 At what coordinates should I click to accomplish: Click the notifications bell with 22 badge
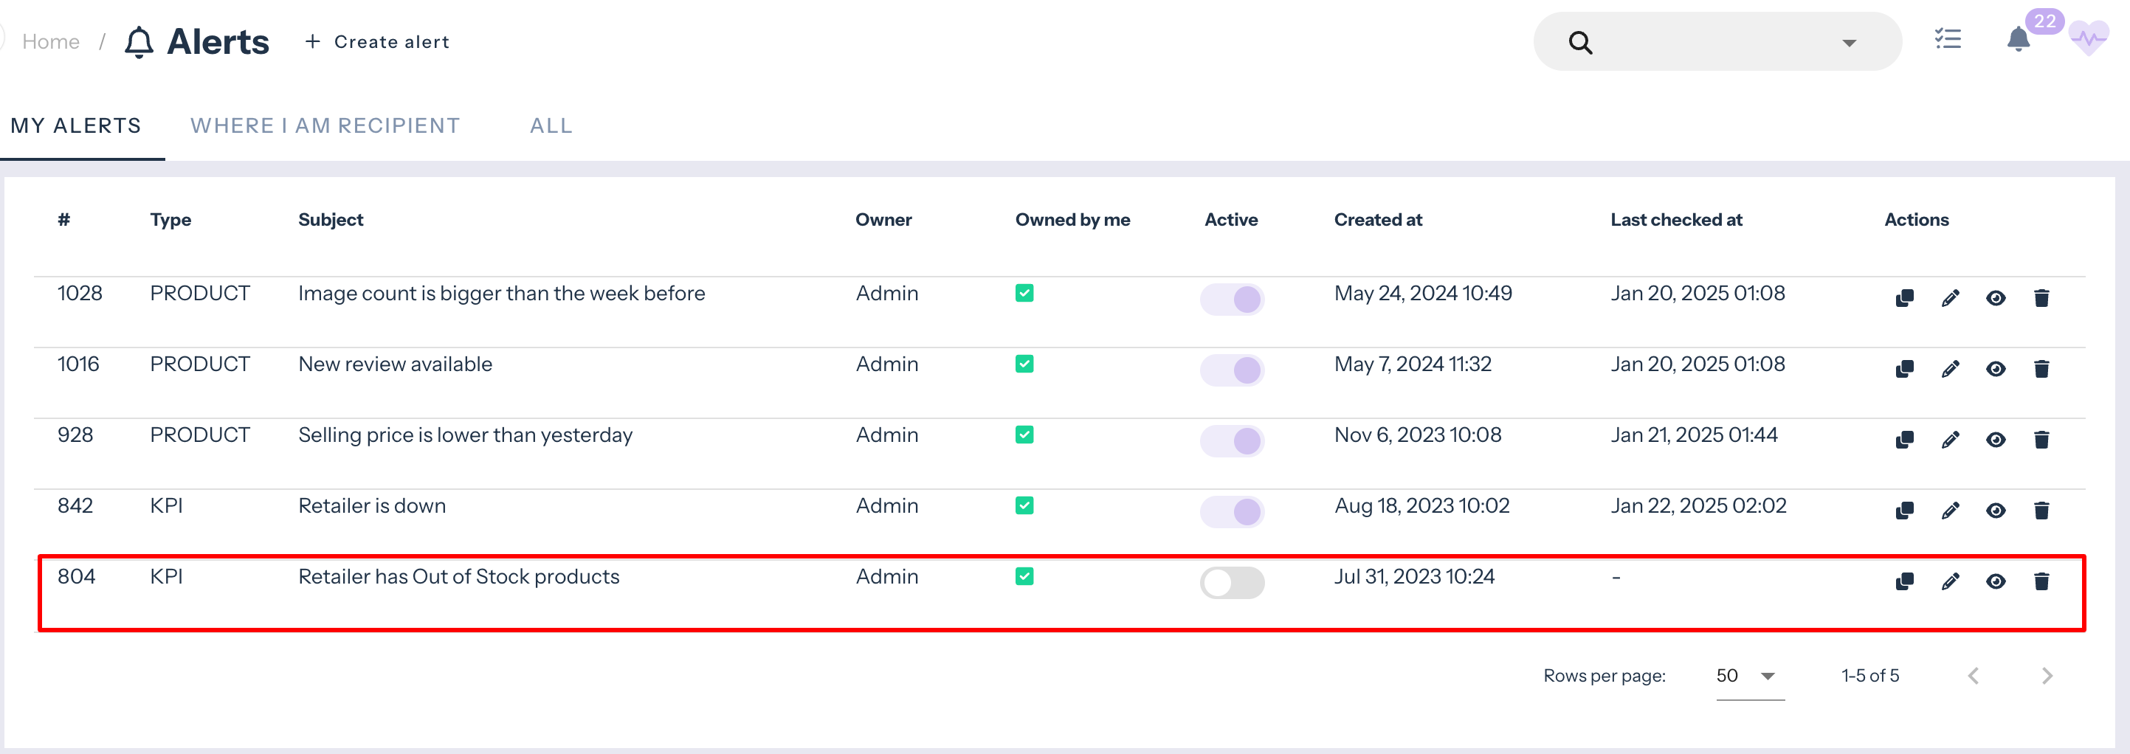(2018, 40)
